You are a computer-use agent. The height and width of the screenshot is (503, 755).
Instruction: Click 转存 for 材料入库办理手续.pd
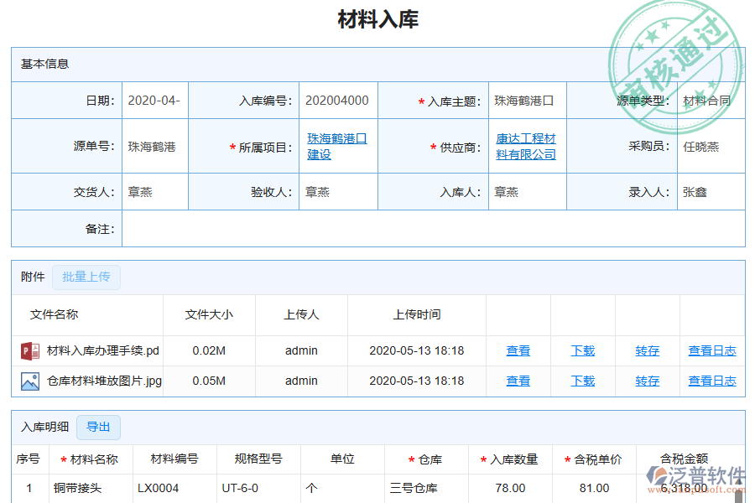[647, 350]
